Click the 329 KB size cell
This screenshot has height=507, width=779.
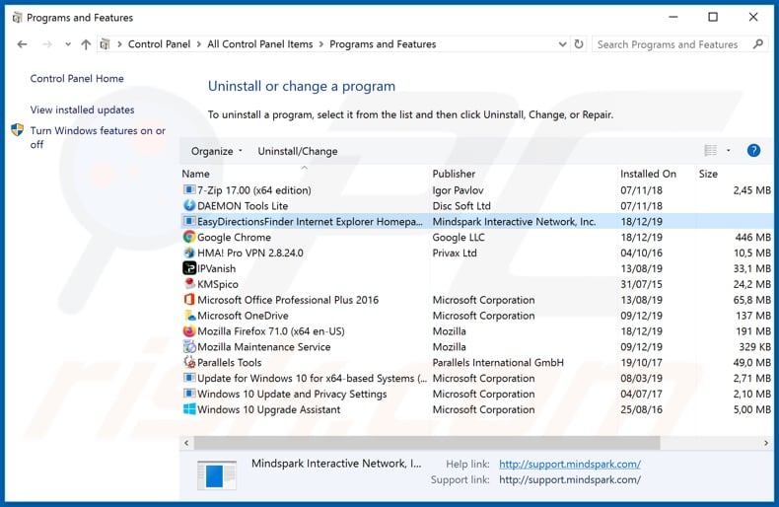pos(754,346)
